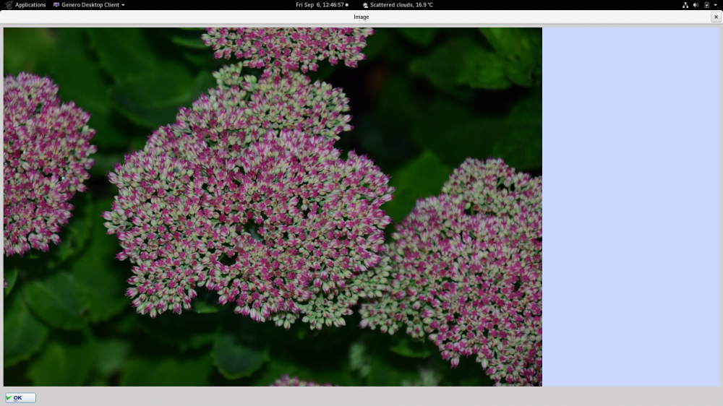The image size is (723, 406).
Task: Confirm with the OK button
Action: (20, 398)
